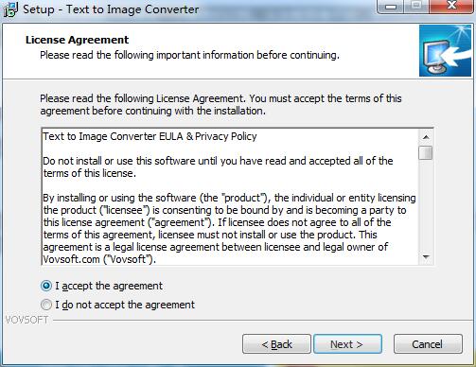Click the computer wizard image in header
476x367 pixels.
pyautogui.click(x=445, y=51)
